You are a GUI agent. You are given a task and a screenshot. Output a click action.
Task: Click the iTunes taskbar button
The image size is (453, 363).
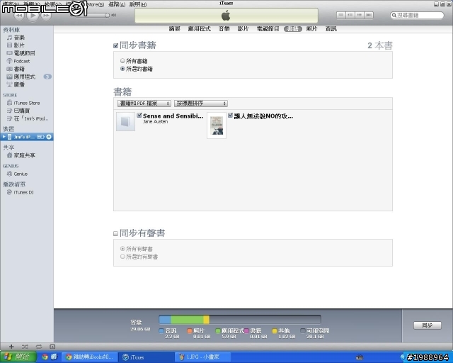tap(147, 357)
